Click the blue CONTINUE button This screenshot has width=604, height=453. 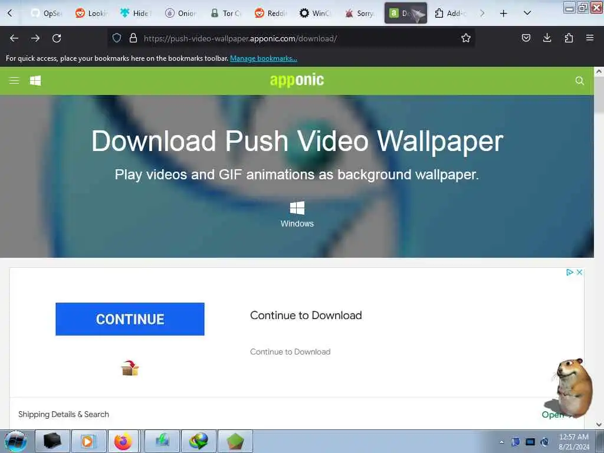click(130, 319)
